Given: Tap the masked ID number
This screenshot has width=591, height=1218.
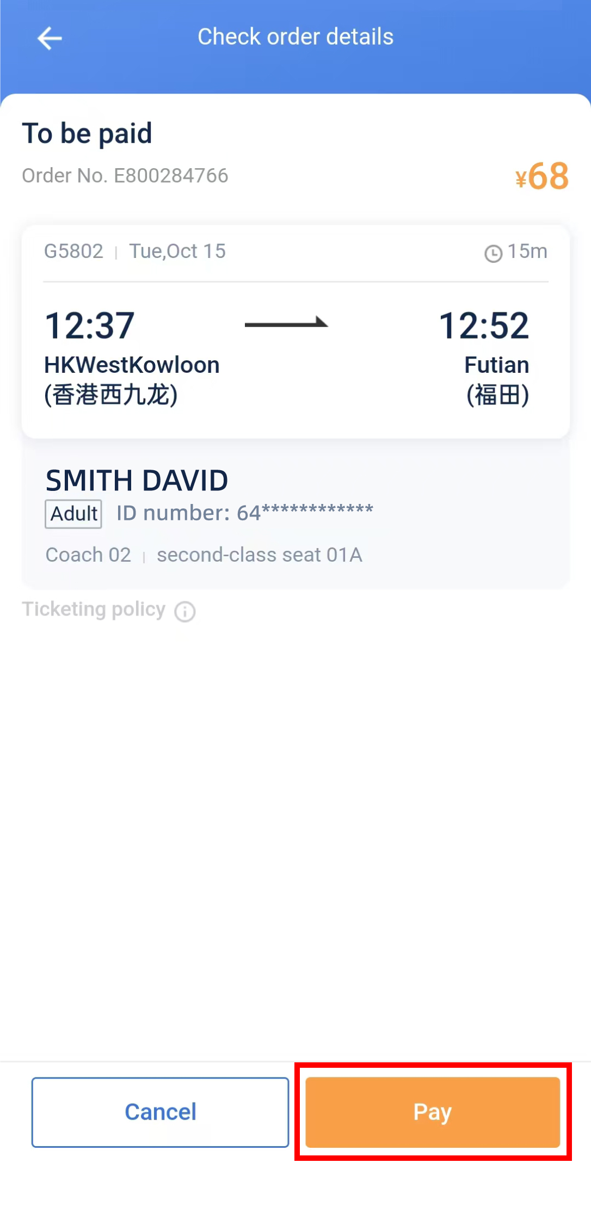Looking at the screenshot, I should click(245, 513).
